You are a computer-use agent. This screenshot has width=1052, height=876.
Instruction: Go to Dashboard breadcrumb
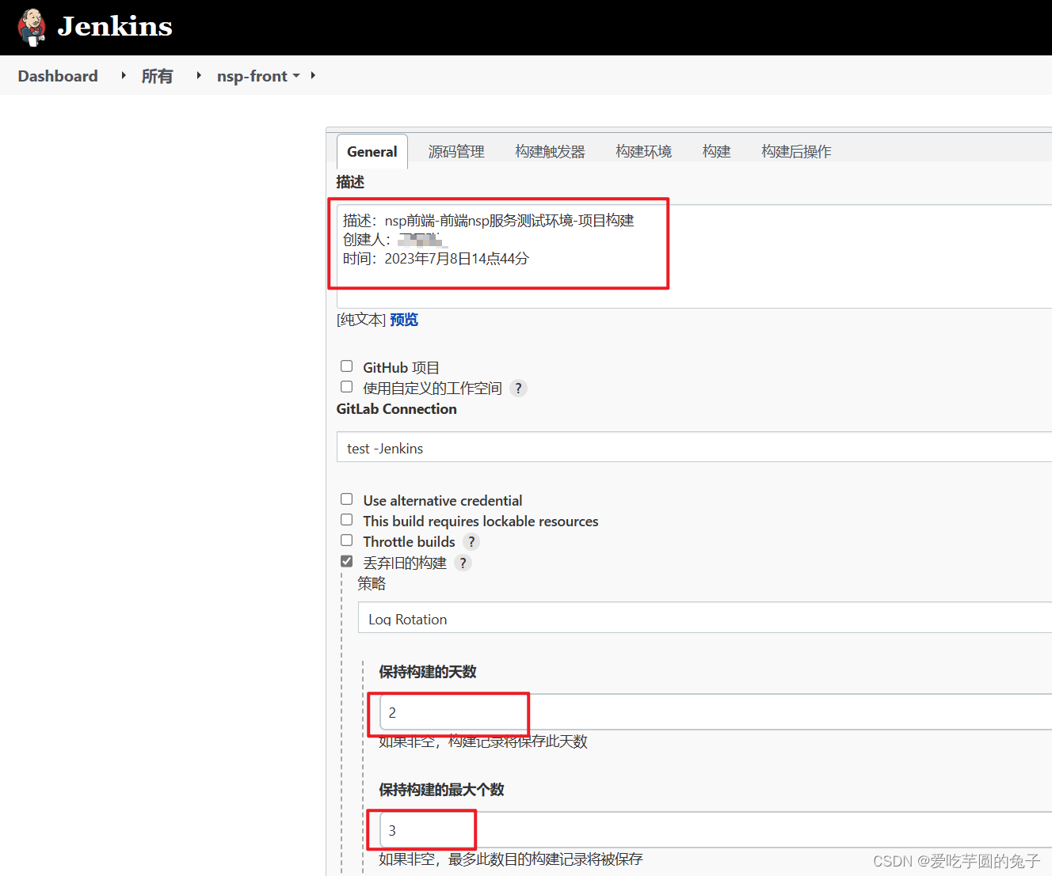click(58, 76)
